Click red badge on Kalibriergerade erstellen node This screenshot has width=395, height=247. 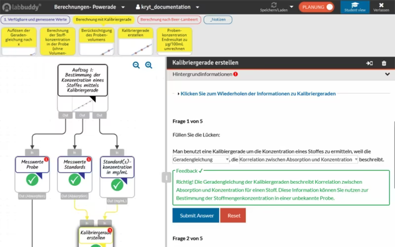pos(110,230)
